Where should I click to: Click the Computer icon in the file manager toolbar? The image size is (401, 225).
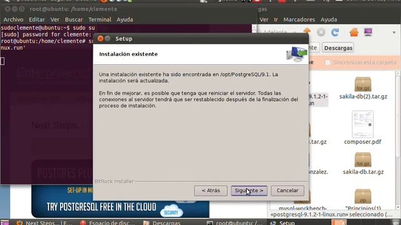click(368, 32)
